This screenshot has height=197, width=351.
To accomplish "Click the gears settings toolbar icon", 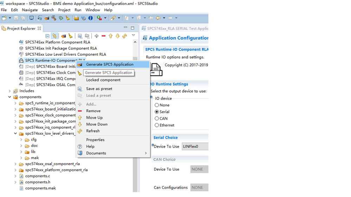I will click(84, 18).
